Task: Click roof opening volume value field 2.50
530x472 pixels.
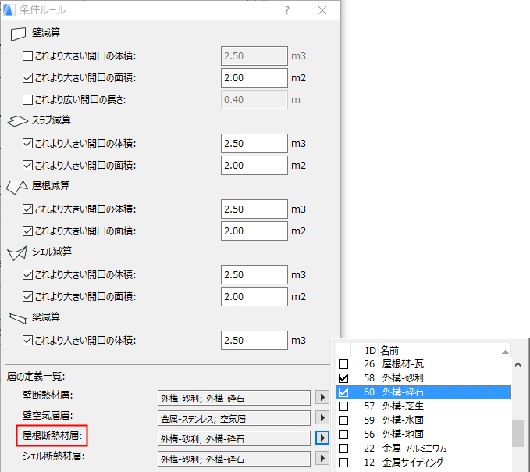Action: click(254, 209)
